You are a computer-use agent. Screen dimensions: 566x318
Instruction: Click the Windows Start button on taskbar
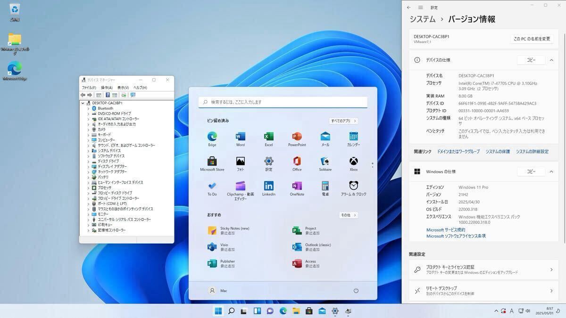point(218,311)
